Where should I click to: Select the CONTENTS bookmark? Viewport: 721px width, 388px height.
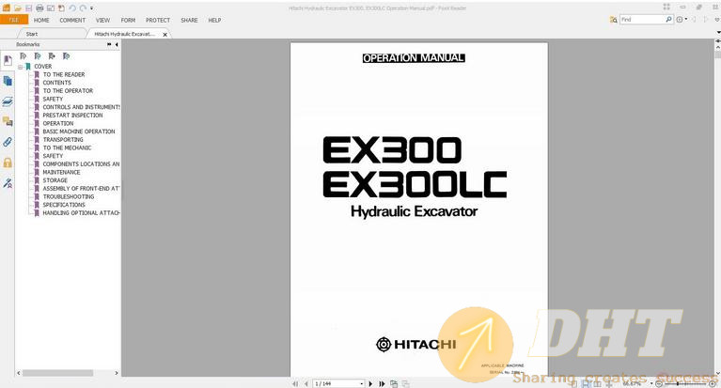coord(57,83)
